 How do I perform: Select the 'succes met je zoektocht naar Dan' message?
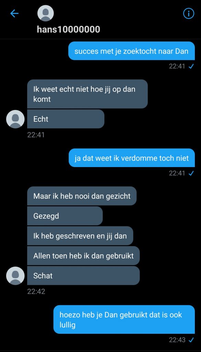click(132, 51)
